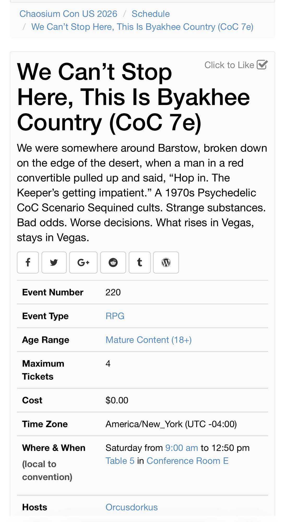The width and height of the screenshot is (285, 522).
Task: Click the Event Number value 220
Action: (113, 292)
